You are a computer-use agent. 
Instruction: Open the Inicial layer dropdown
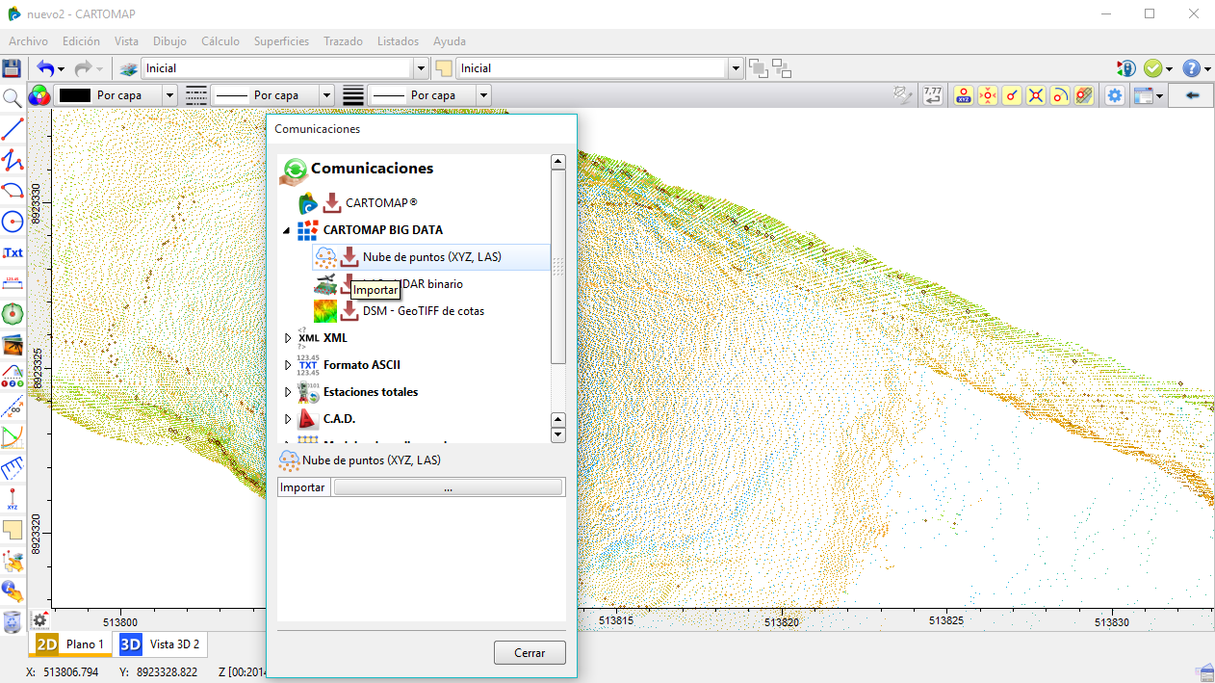pyautogui.click(x=421, y=68)
